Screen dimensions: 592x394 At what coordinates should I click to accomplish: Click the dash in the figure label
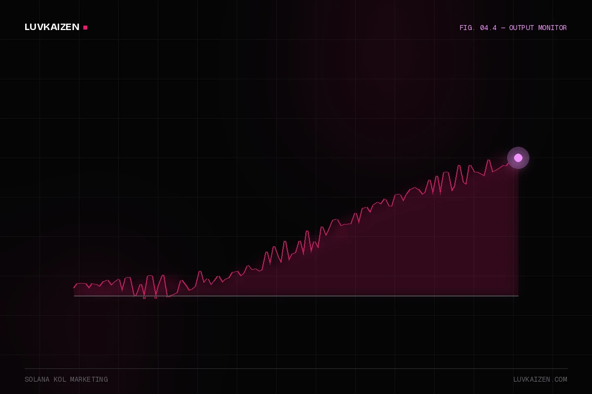point(503,28)
